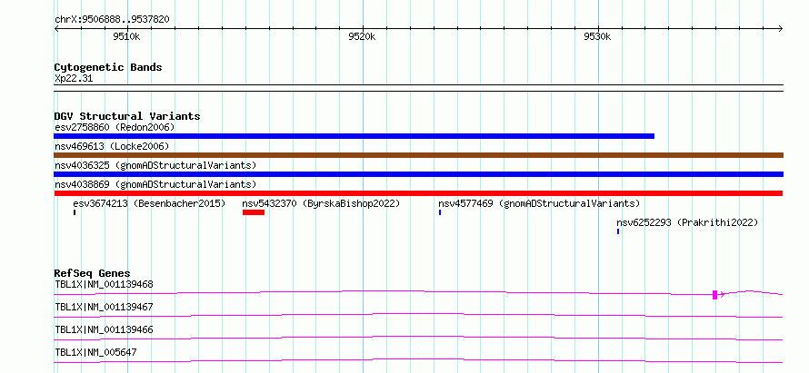This screenshot has height=373, width=809.
Task: Click the left arrowhead of the ruler
Action: coord(56,28)
